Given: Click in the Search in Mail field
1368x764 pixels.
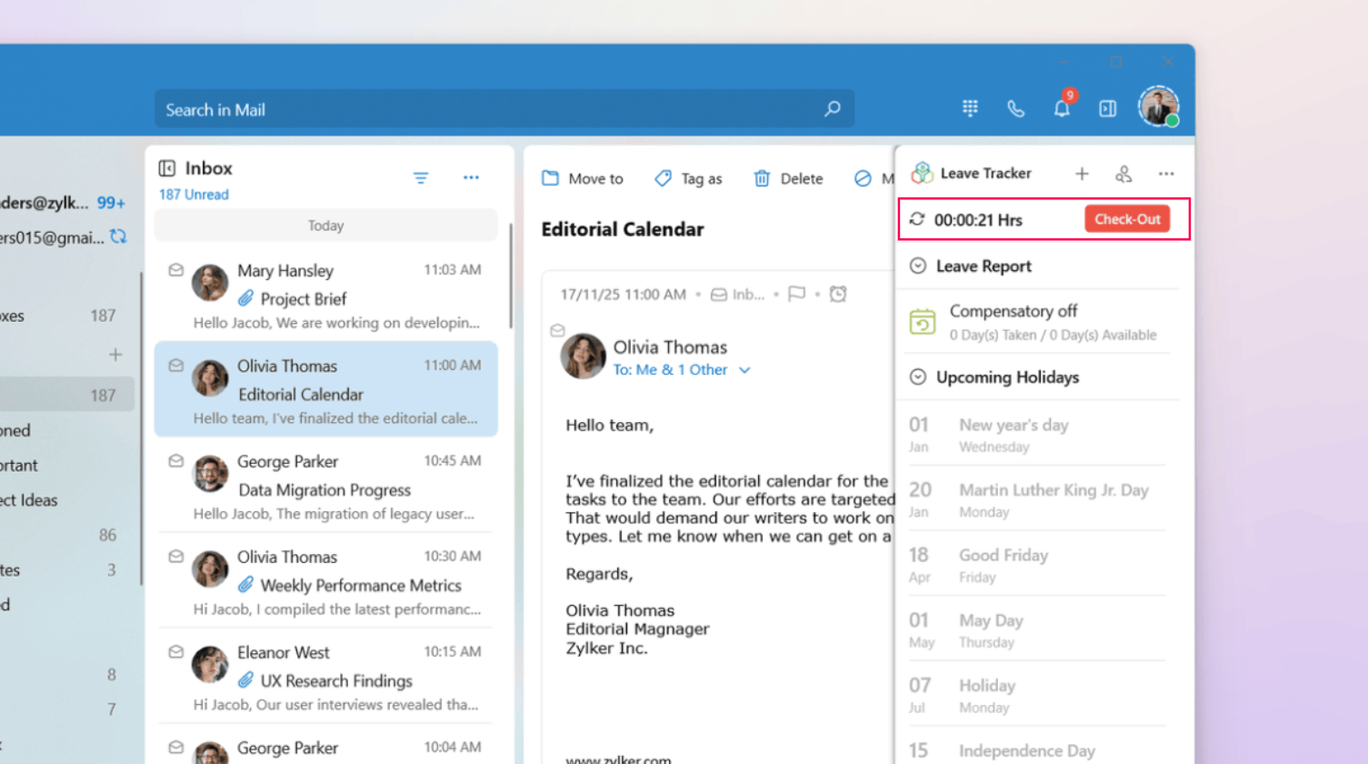Looking at the screenshot, I should point(504,109).
